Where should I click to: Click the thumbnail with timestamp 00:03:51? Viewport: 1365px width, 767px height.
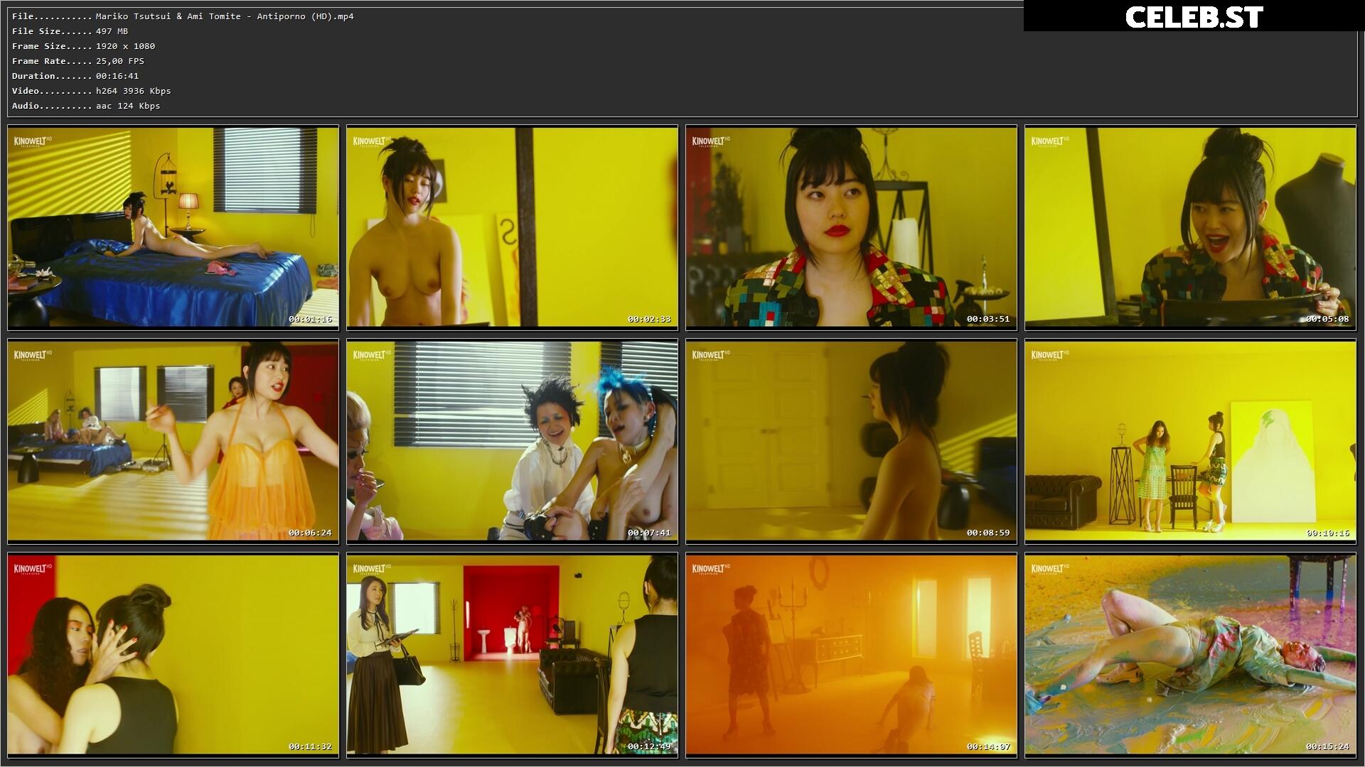point(851,227)
